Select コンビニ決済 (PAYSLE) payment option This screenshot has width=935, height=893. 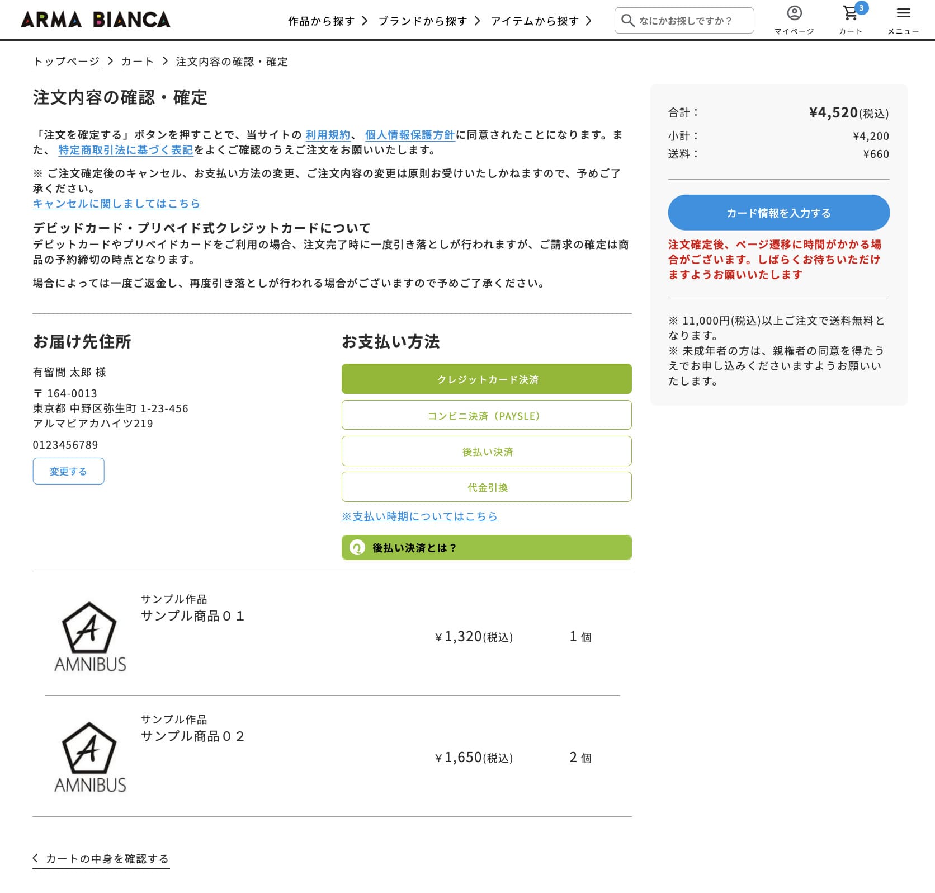tap(487, 415)
